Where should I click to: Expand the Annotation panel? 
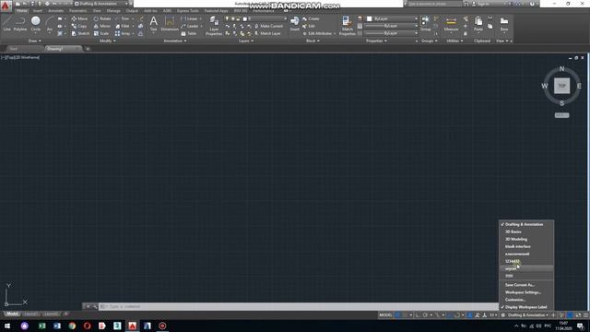(x=175, y=41)
